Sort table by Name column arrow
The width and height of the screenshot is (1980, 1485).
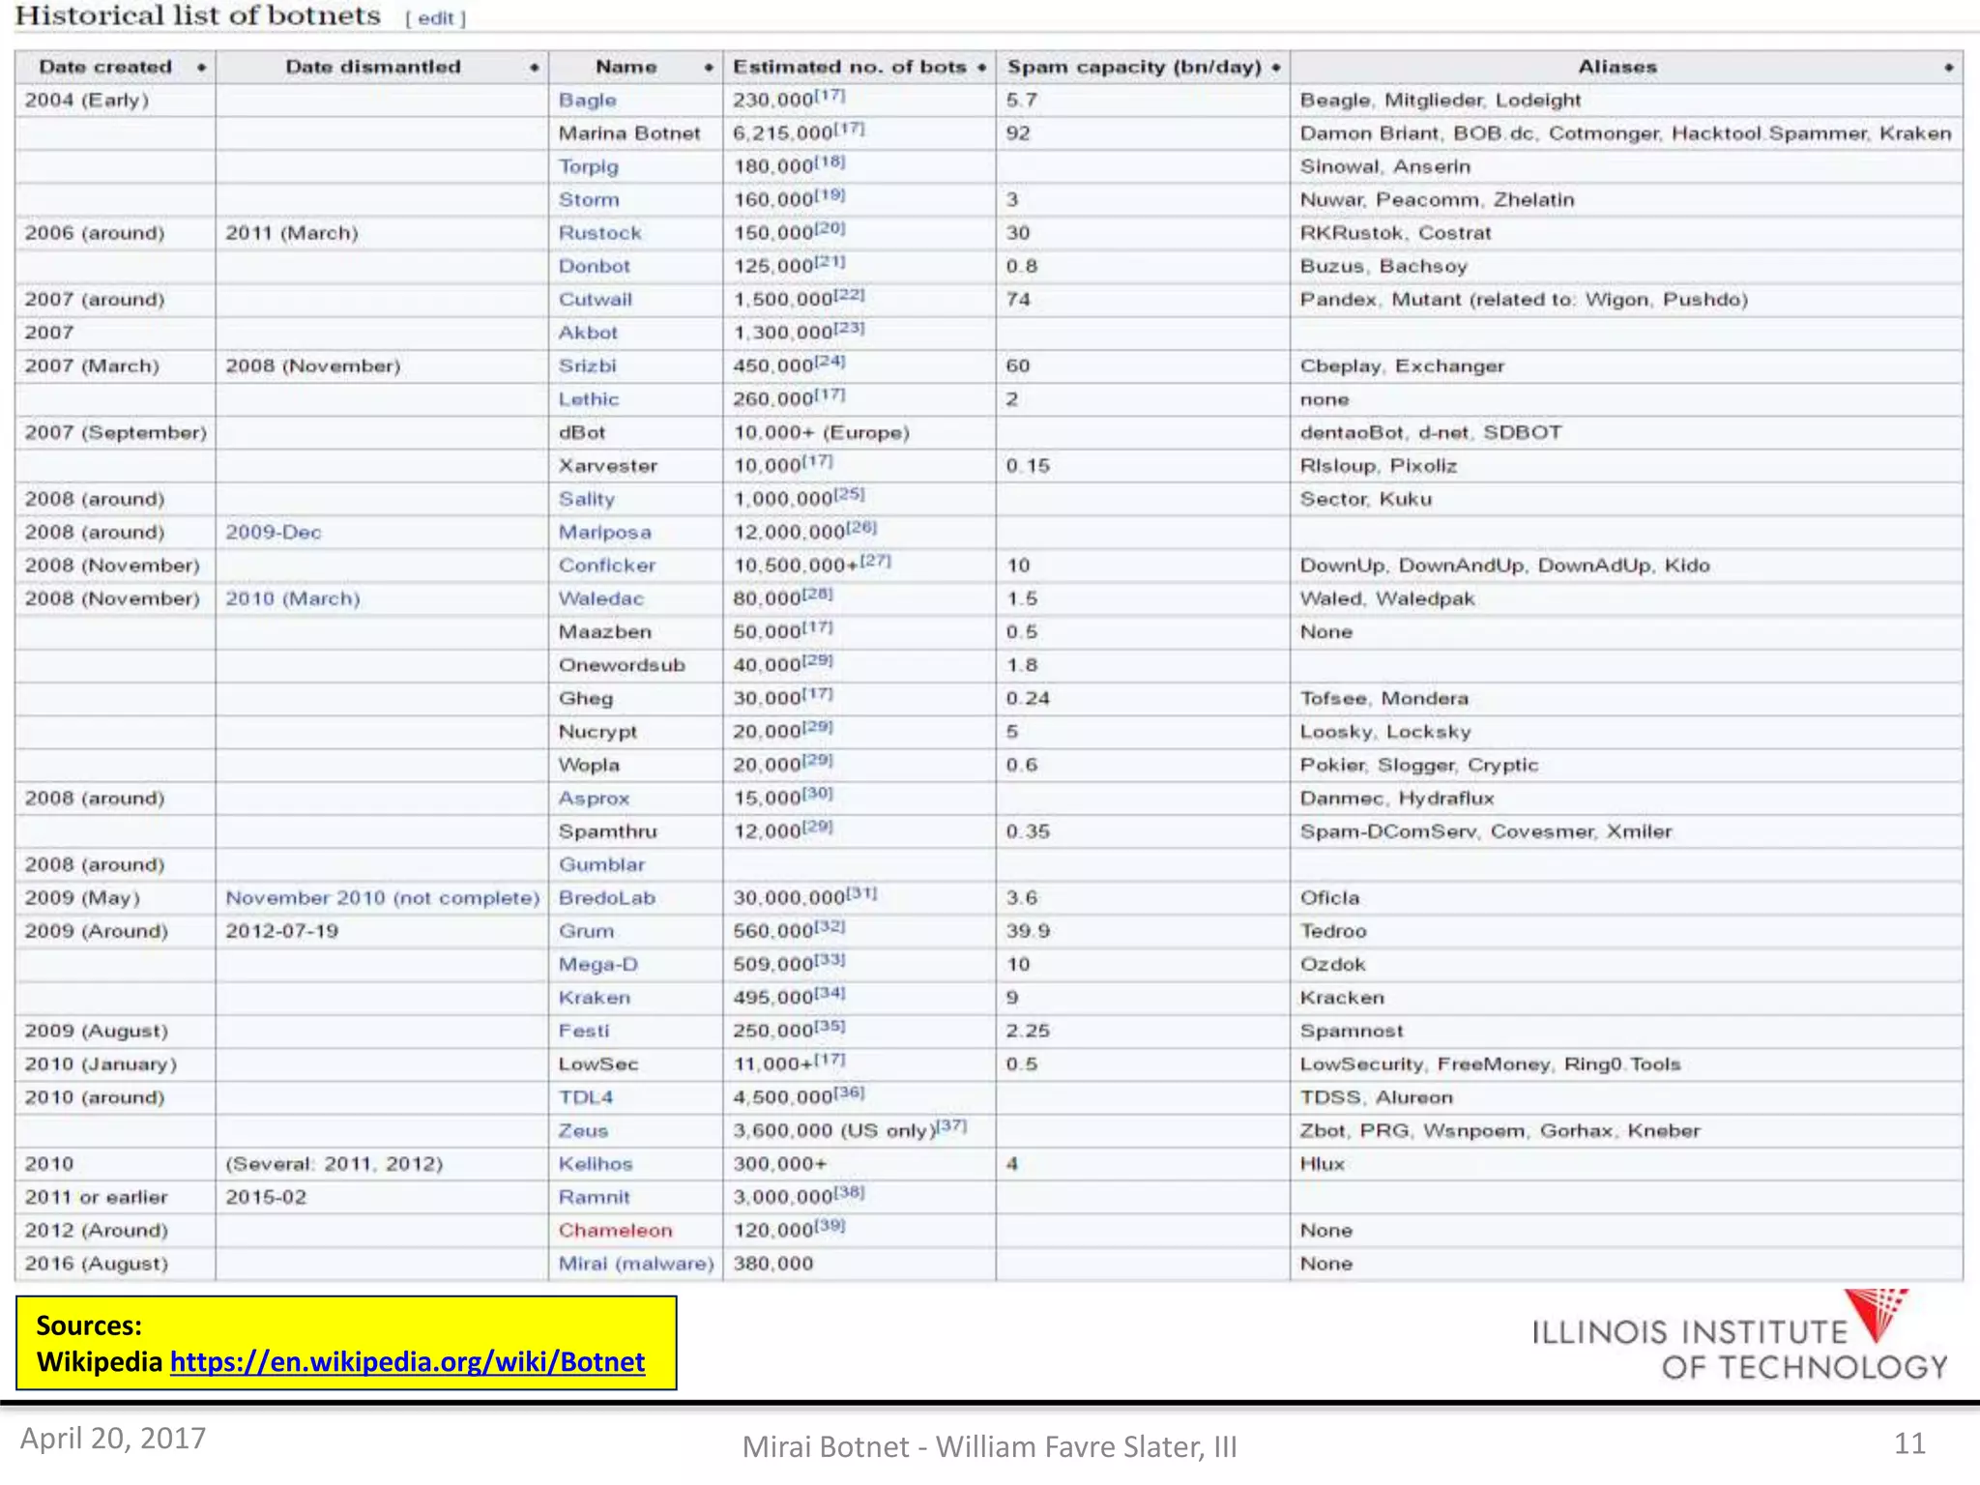pos(709,68)
